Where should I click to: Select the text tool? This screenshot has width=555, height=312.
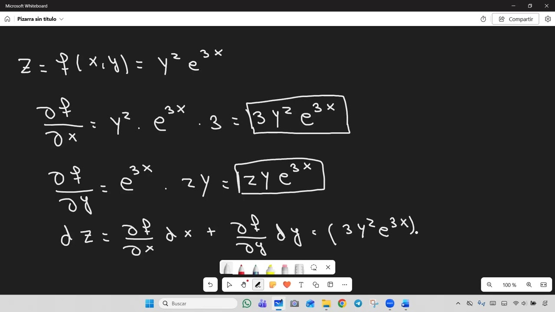click(x=301, y=285)
